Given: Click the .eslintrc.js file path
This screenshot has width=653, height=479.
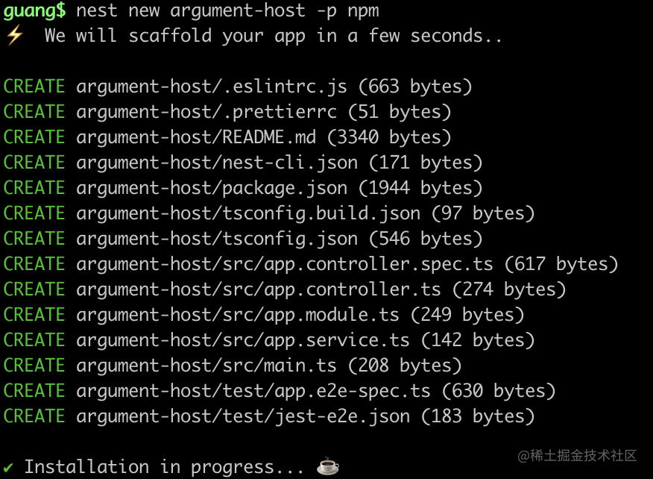Looking at the screenshot, I should tap(212, 87).
